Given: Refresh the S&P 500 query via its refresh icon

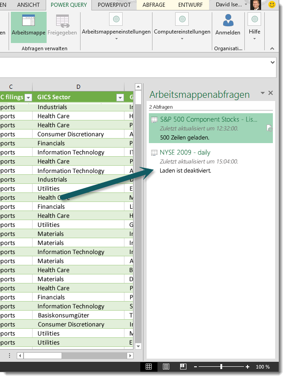Looking at the screenshot, I should click(269, 128).
